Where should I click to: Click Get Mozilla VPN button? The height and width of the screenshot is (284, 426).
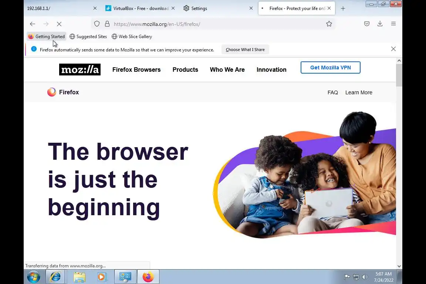pos(330,67)
